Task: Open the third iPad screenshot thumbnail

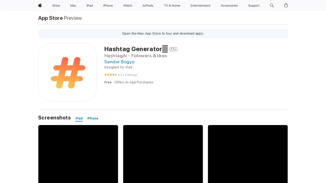Action: point(248,154)
